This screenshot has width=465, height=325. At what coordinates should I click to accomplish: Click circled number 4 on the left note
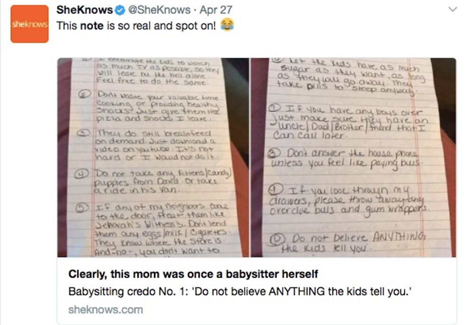click(81, 174)
